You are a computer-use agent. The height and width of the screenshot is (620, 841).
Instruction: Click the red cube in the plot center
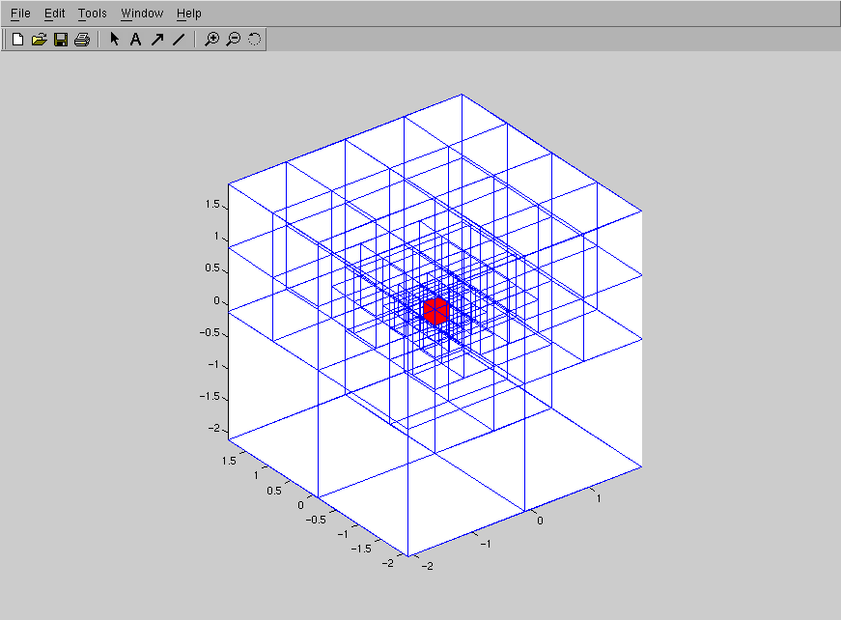(435, 311)
